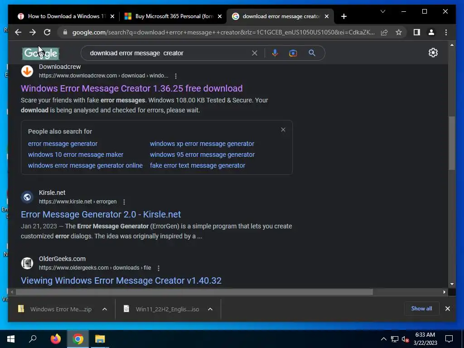The image size is (464, 348).
Task: Click the horizontal scrollbar thumb
Action: [x=194, y=292]
